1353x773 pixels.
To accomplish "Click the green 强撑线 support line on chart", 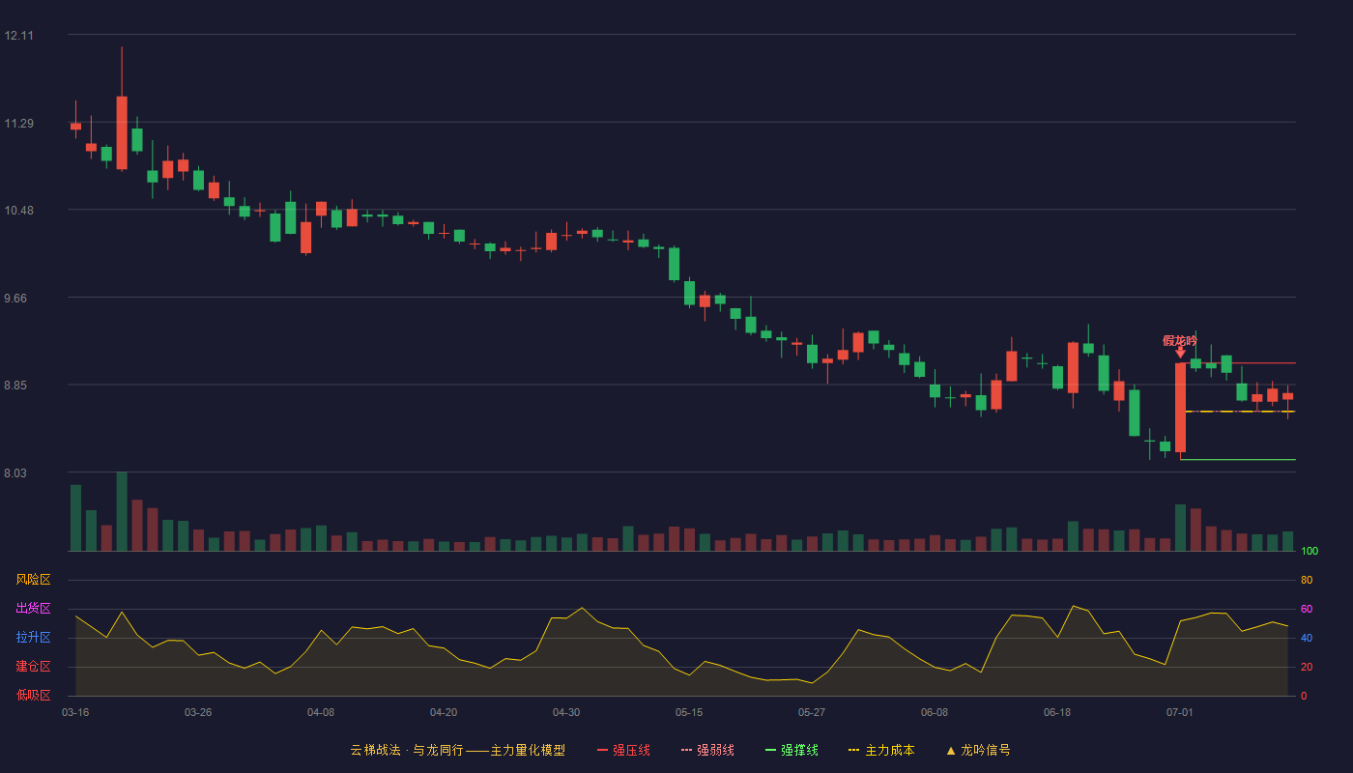I will point(1238,460).
